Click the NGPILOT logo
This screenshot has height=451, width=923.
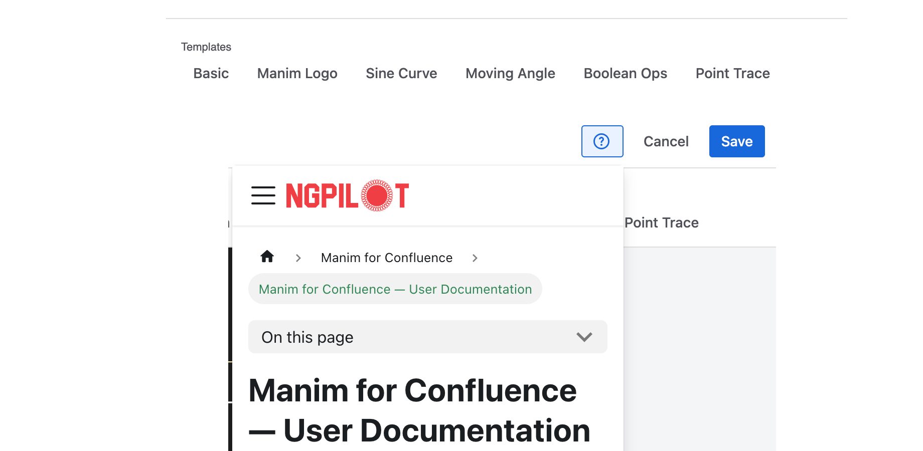(347, 195)
